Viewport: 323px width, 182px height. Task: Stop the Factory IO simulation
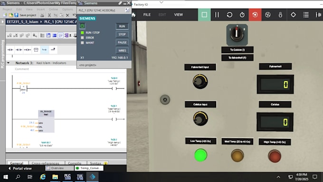pyautogui.click(x=204, y=15)
